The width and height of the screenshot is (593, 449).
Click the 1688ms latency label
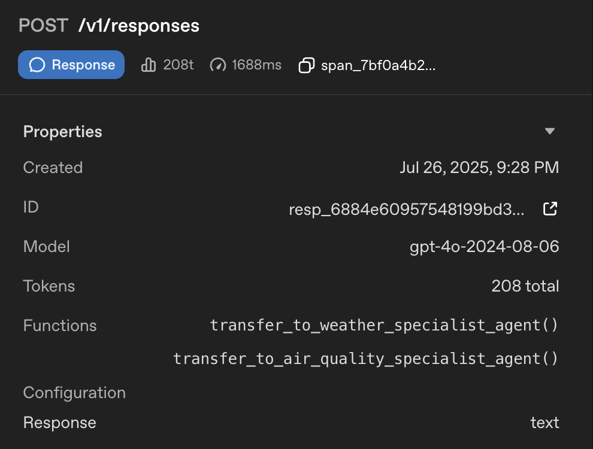tap(256, 65)
